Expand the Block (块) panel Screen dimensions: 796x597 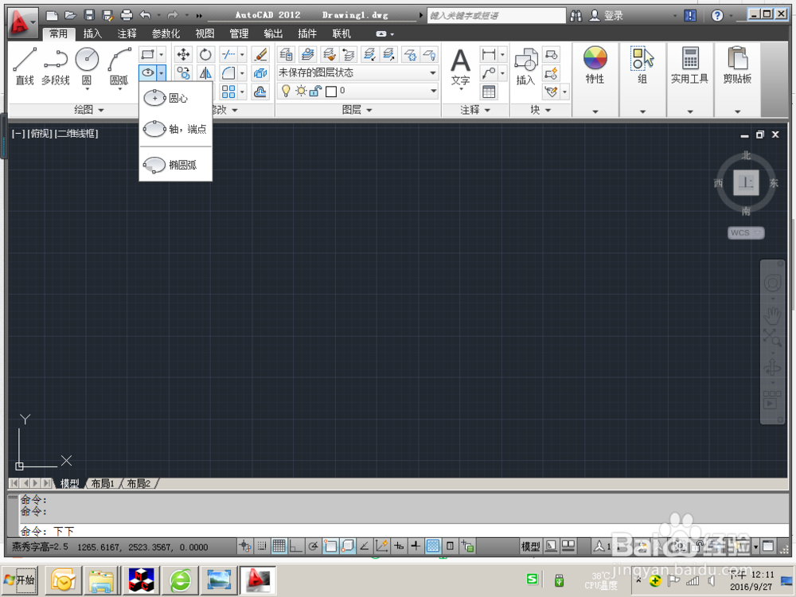540,110
